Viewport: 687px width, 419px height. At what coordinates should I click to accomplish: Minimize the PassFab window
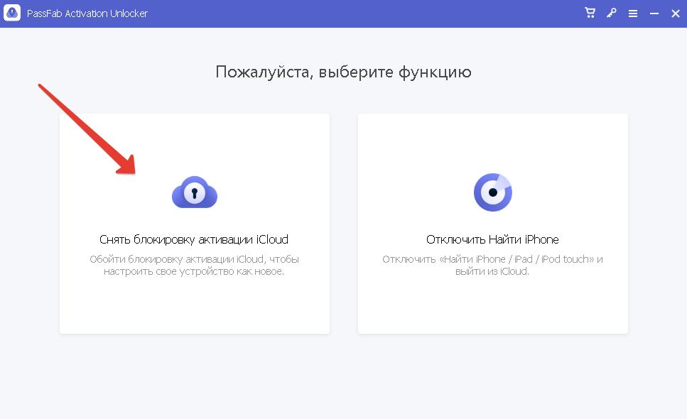click(654, 13)
